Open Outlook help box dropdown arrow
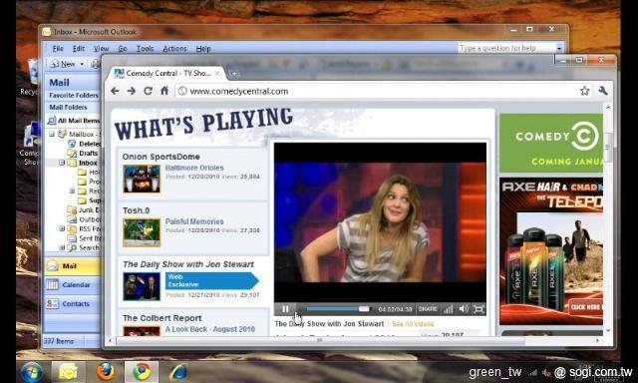 tap(559, 49)
